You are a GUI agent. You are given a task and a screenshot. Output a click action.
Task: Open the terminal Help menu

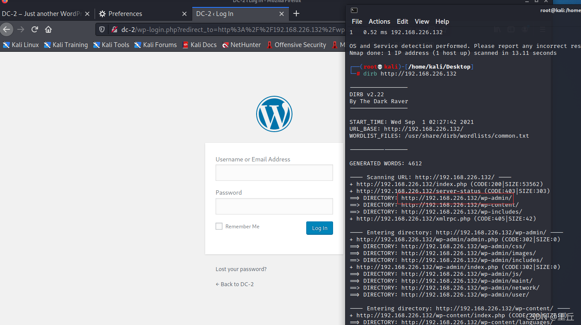[442, 21]
